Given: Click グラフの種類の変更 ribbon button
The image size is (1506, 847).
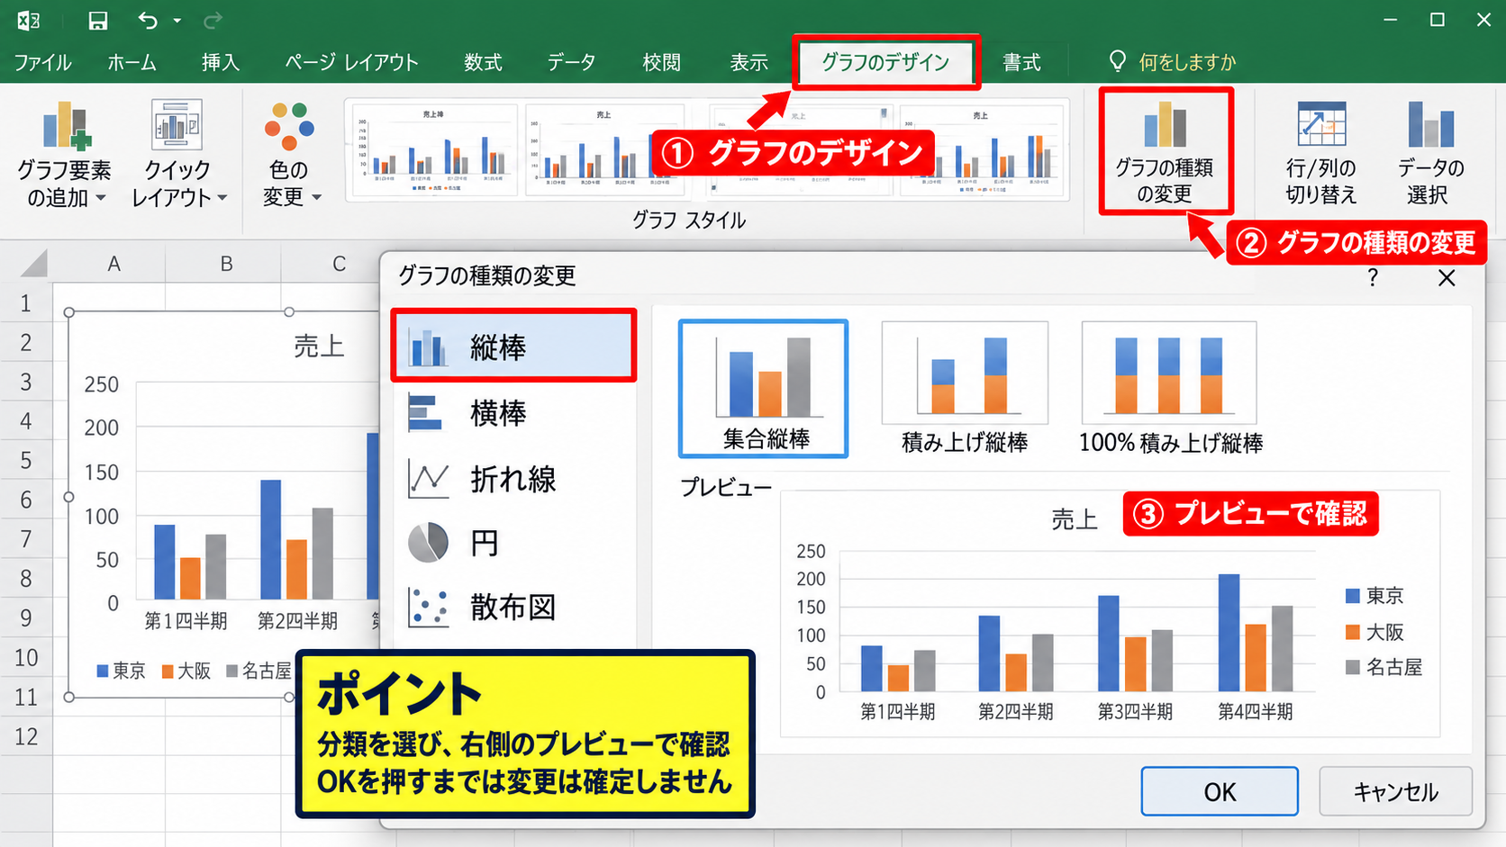Looking at the screenshot, I should point(1165,151).
